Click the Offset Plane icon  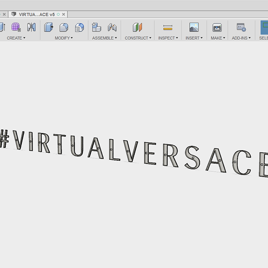[137, 27]
